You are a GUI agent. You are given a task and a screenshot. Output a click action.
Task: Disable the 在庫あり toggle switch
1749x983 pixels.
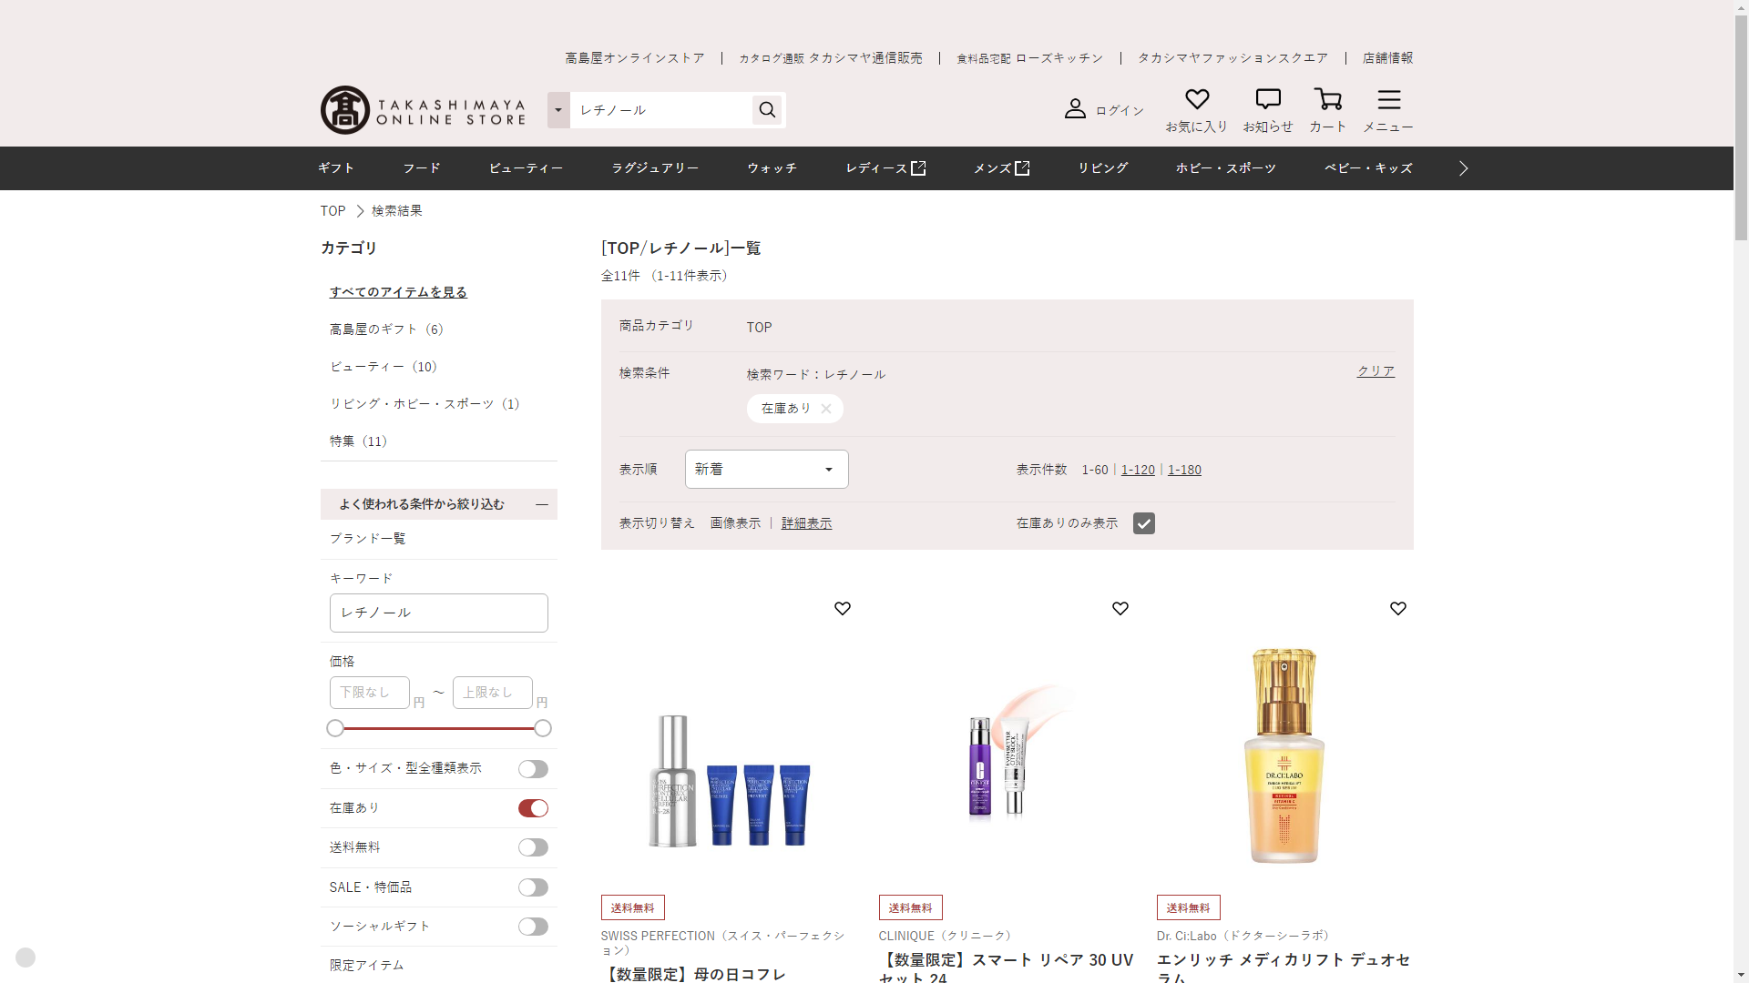click(x=533, y=808)
